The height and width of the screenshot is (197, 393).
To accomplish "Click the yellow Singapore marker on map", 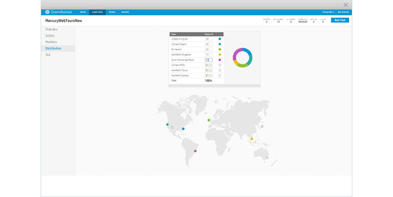I will point(252,139).
